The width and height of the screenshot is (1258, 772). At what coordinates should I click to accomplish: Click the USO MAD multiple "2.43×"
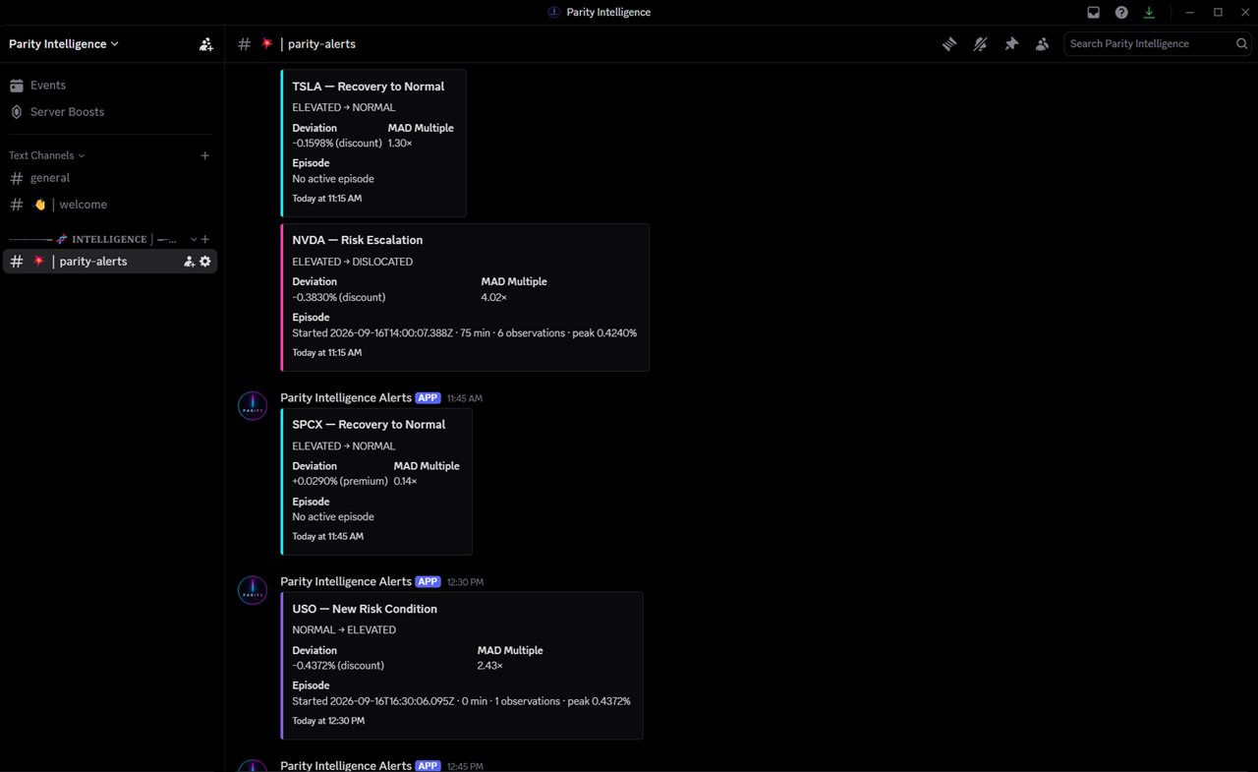coord(490,666)
